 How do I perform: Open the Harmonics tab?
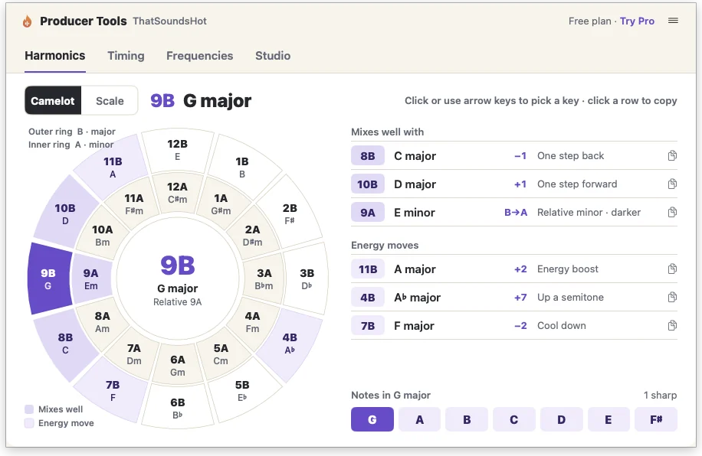55,55
